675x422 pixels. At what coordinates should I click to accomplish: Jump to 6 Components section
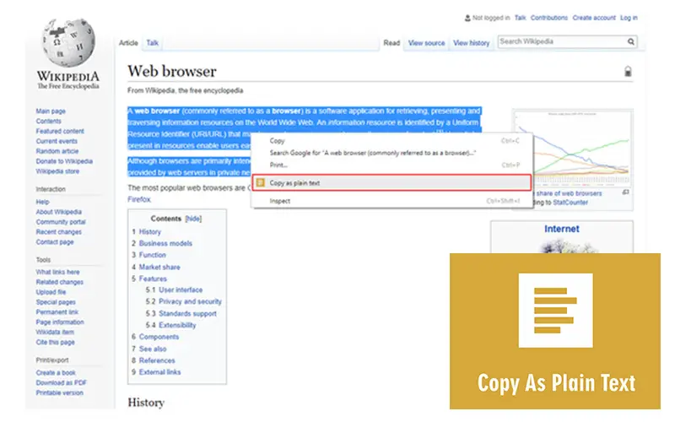pos(155,337)
